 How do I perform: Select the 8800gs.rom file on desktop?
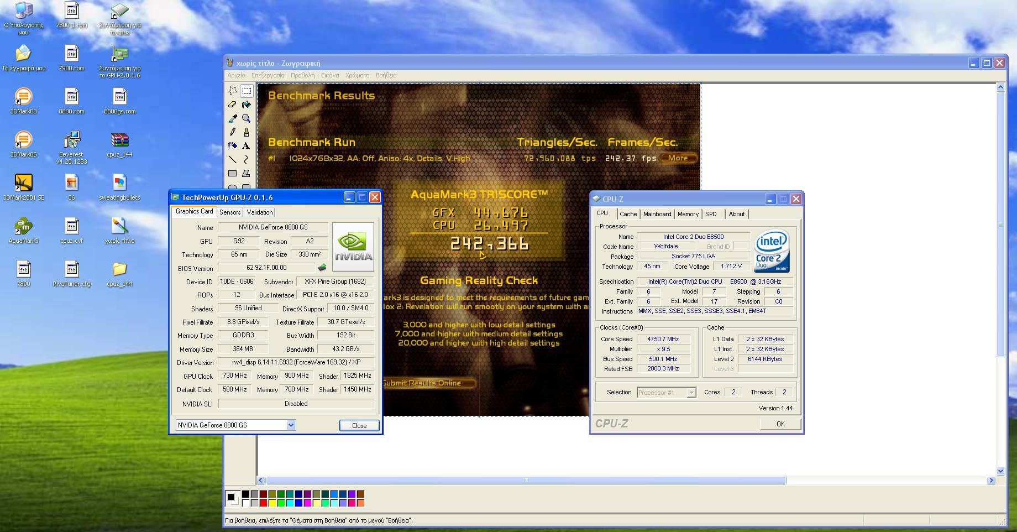[119, 101]
